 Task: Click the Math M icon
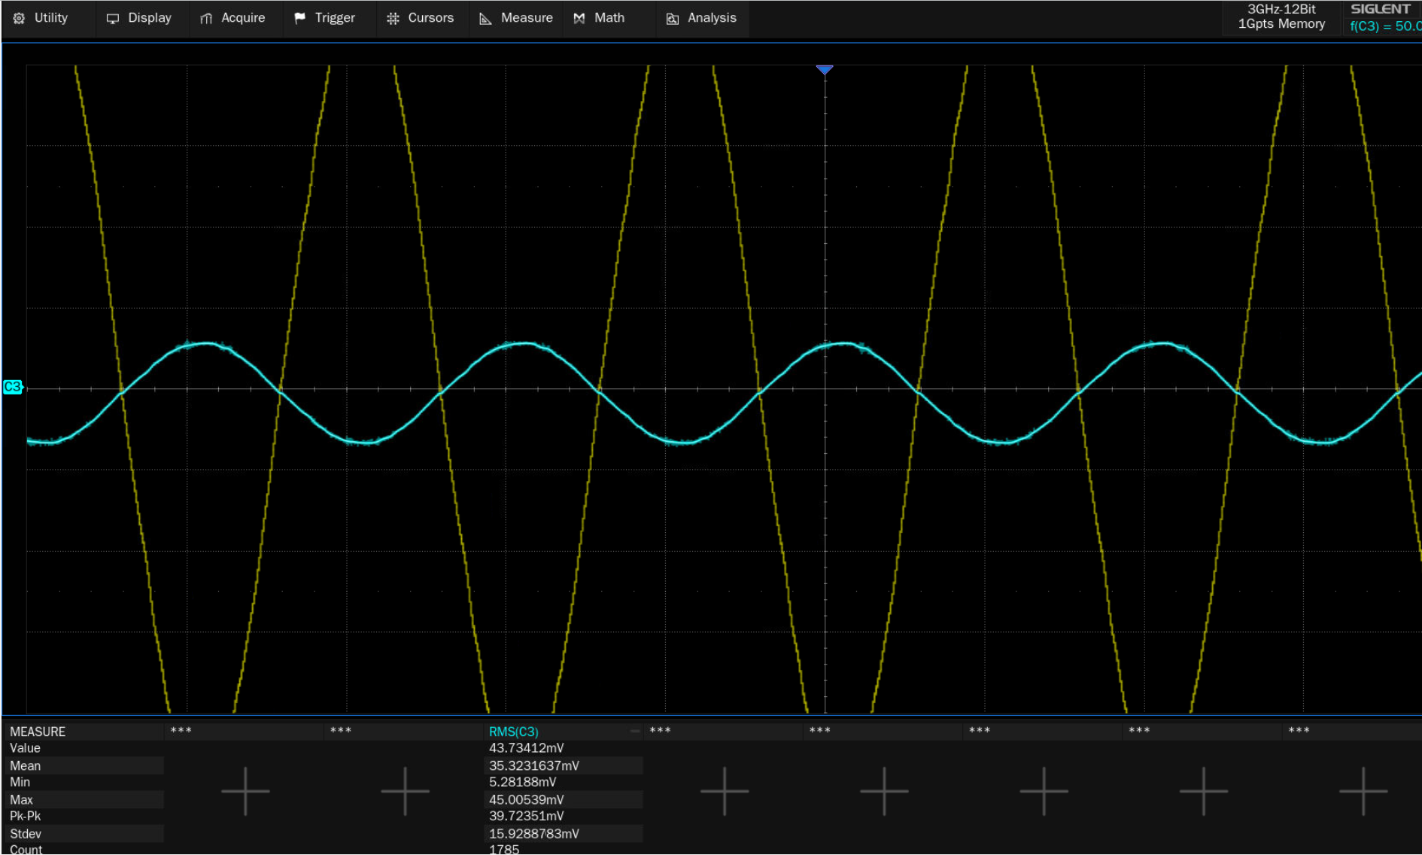[x=579, y=18]
